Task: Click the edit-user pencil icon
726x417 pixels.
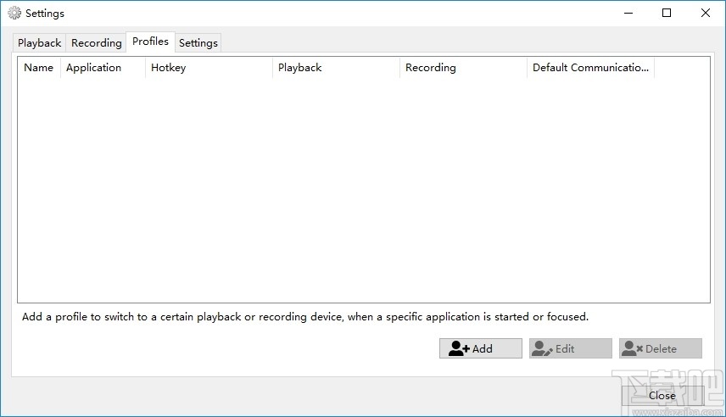Action: [x=542, y=348]
